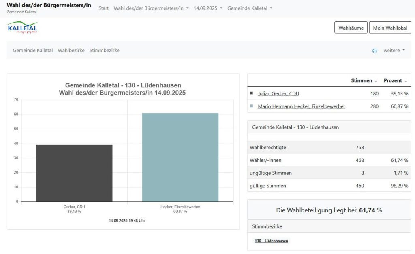415x254 pixels.
Task: Click the Gerber, CDU bar in the chart
Action: coord(74,173)
